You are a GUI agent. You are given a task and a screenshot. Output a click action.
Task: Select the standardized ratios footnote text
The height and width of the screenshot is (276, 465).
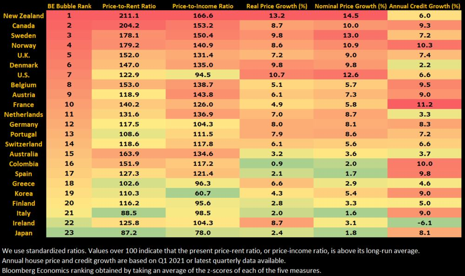(211, 250)
